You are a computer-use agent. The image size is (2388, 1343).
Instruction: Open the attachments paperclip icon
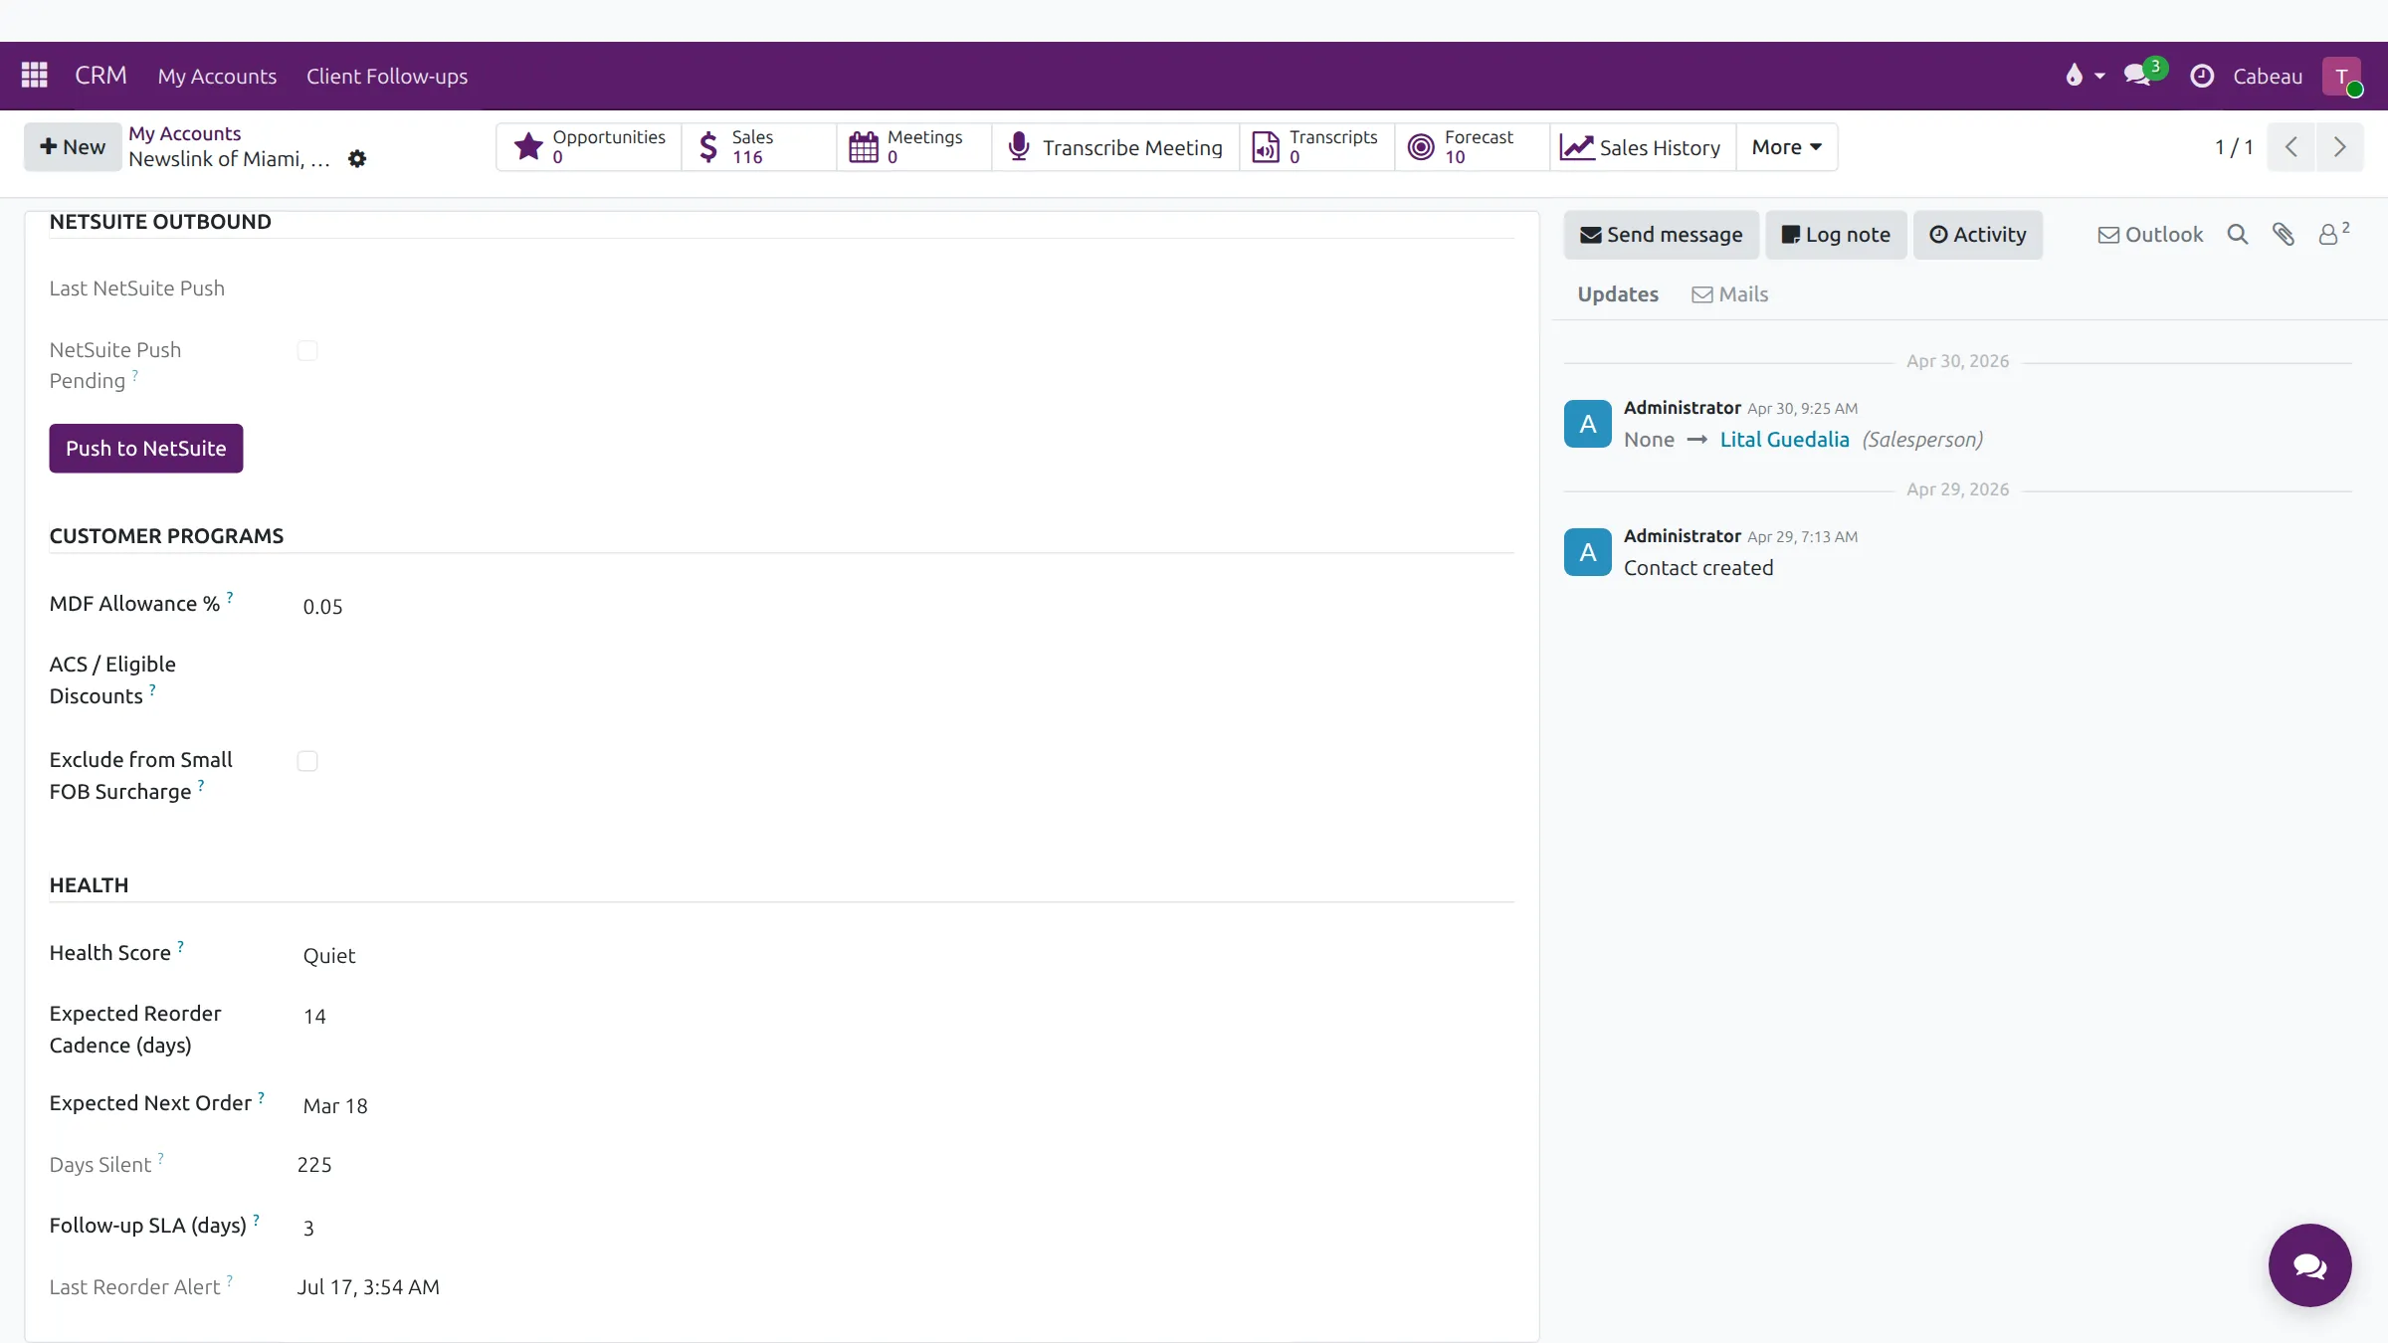tap(2284, 235)
